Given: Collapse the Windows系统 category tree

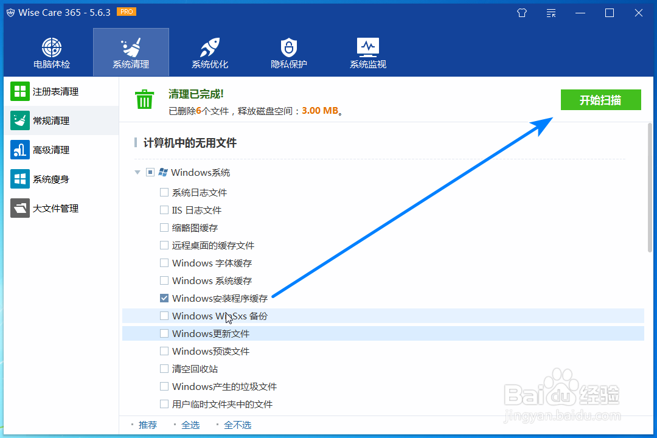Looking at the screenshot, I should pyautogui.click(x=137, y=172).
